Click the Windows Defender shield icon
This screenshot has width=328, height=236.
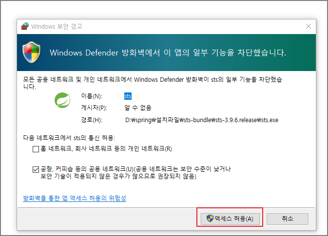point(31,52)
